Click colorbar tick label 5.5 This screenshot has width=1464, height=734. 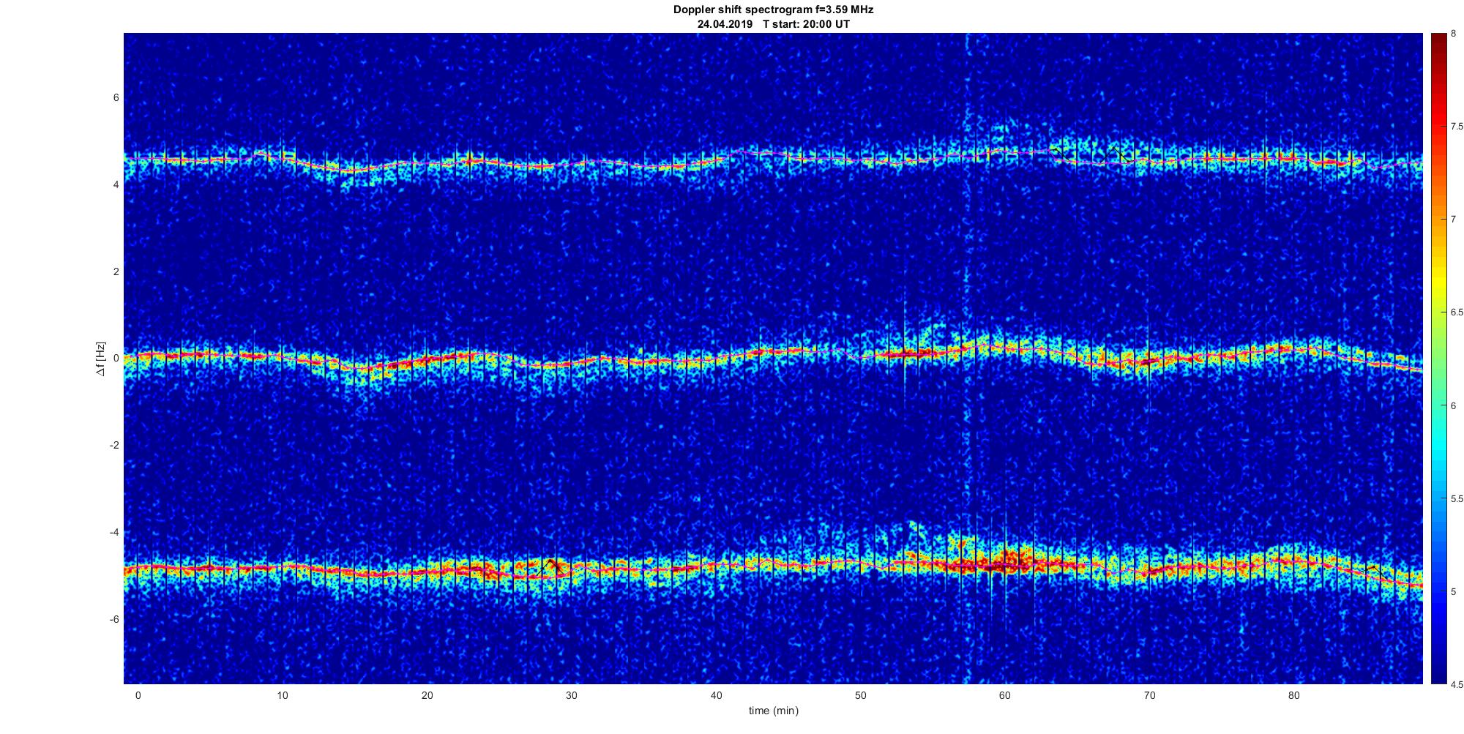pos(1457,498)
